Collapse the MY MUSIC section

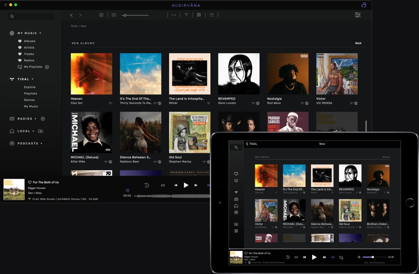tap(40, 33)
